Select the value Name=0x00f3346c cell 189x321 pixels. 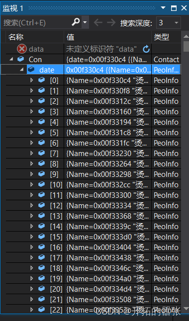[108, 268]
